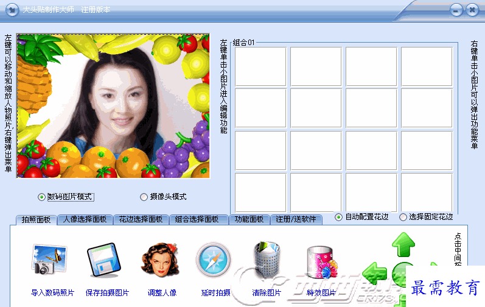Click 清除图片 label
Screen dimensions: 485x307
click(267, 293)
